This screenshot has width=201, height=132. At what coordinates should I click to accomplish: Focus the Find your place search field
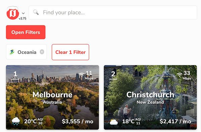pos(113,12)
